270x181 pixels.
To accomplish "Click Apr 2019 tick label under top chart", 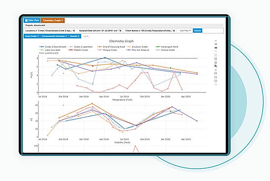I will coord(104,96).
